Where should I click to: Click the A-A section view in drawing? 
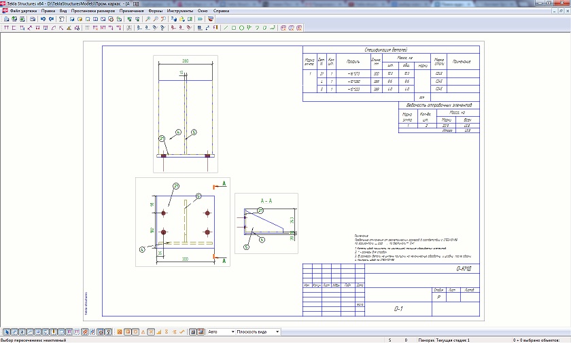266,221
